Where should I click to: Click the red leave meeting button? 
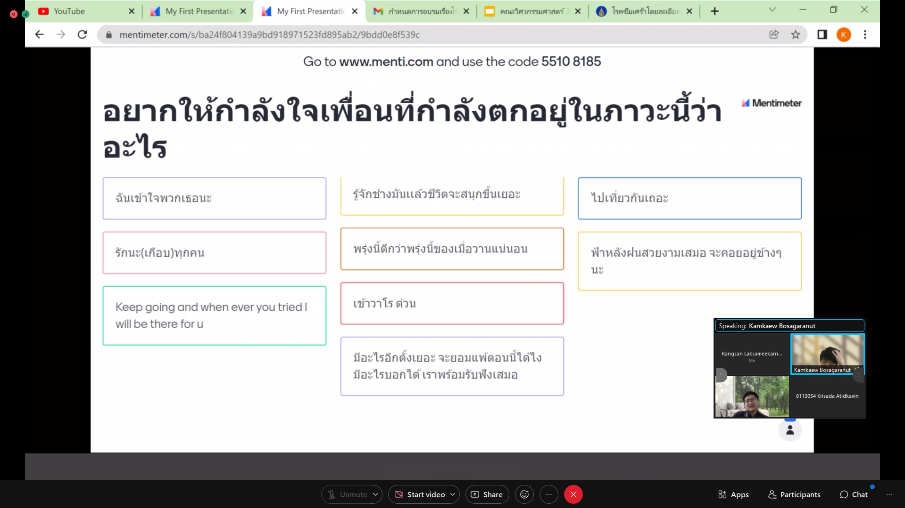pyautogui.click(x=573, y=494)
